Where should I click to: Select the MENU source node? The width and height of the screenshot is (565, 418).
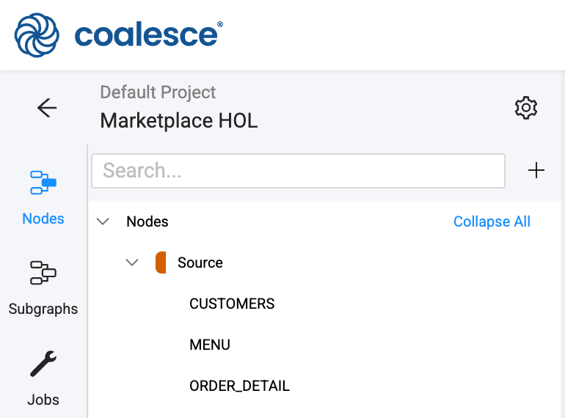210,345
